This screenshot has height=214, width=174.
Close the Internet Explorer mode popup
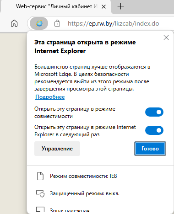166,37
